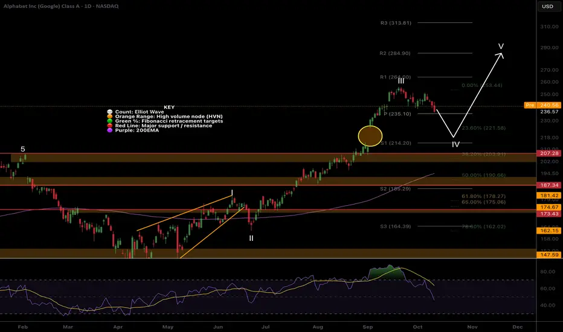Screen dimensions: 563x332
Task: Click the 50.00% (190.66) Fibonacci label
Action: point(484,175)
